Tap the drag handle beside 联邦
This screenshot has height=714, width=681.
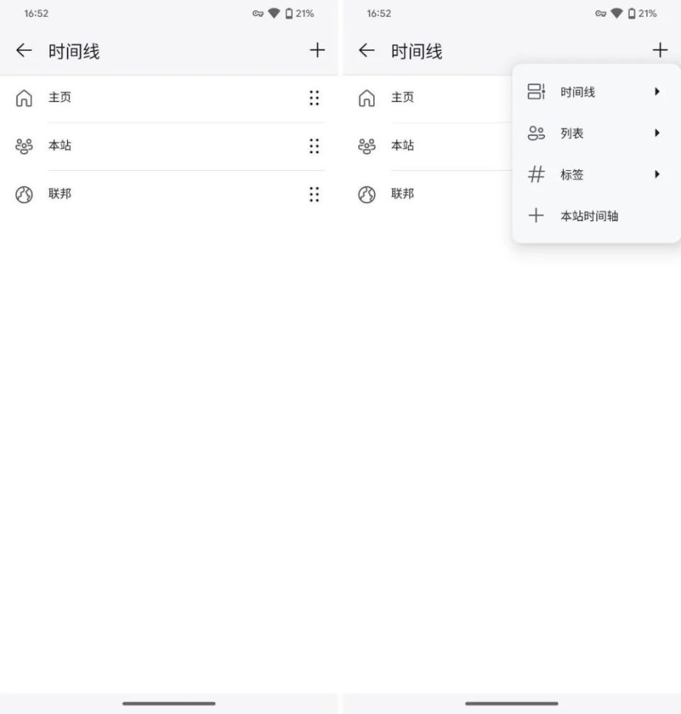click(x=314, y=194)
